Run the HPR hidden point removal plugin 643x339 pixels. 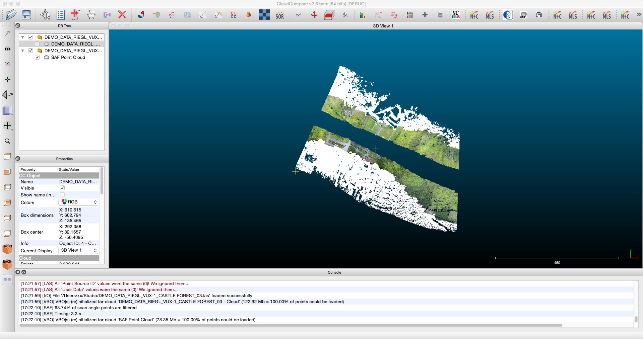coord(523,15)
